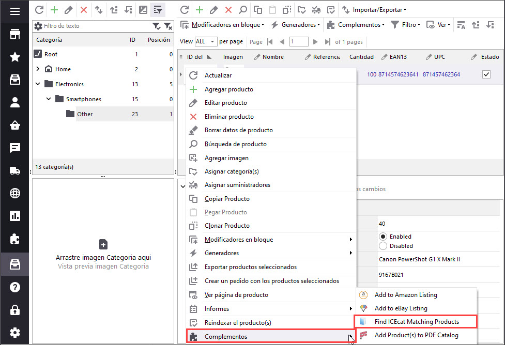Screen dimensions: 505x345
Task: Go to last page arrow
Action: point(328,41)
